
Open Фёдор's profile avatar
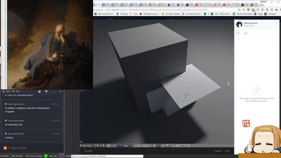pos(239,25)
